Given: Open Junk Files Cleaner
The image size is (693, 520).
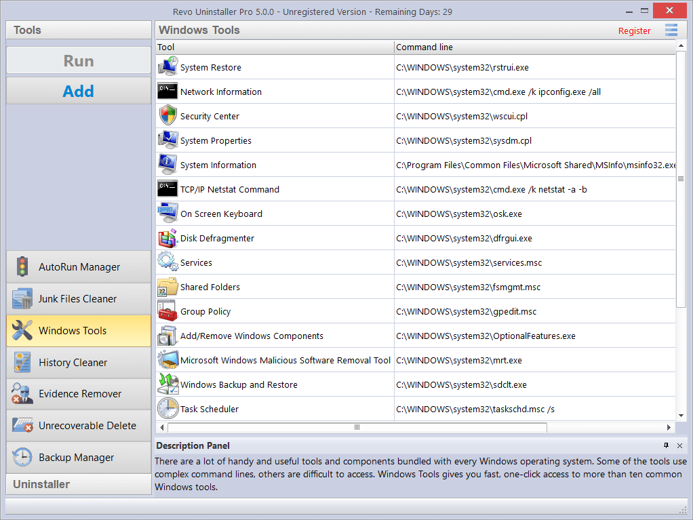Looking at the screenshot, I should click(x=79, y=299).
